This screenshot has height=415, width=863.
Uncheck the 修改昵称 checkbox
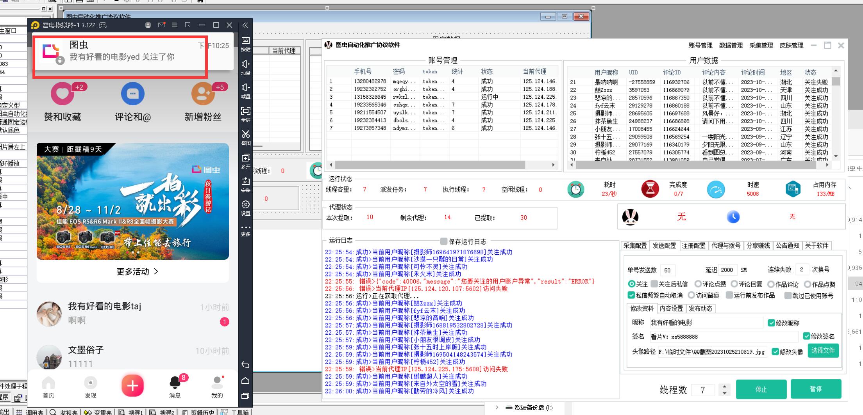771,323
